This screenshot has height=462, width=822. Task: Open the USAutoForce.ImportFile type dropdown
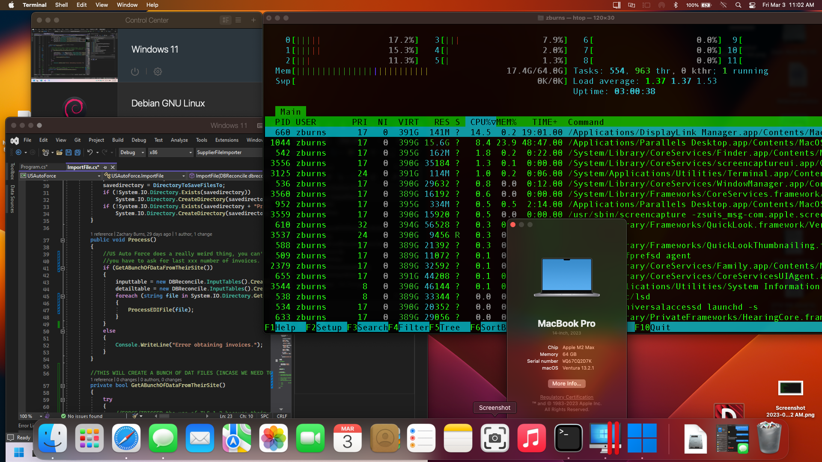pyautogui.click(x=145, y=176)
